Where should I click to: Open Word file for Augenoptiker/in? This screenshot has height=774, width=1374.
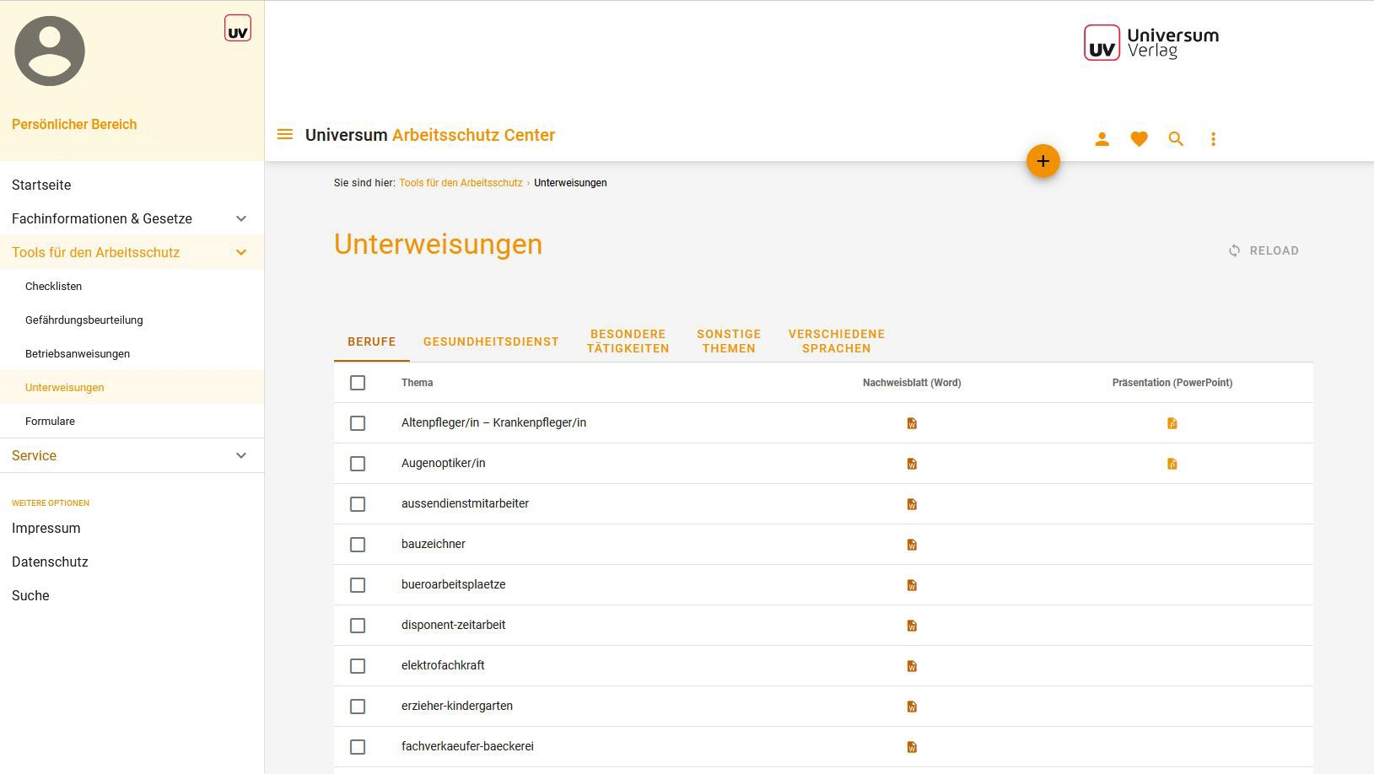tap(912, 464)
